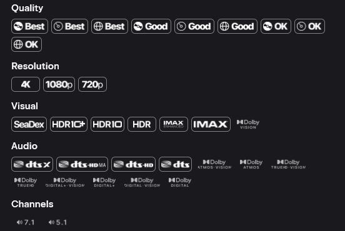
Task: Toggle the 1080p resolution filter
Action: (x=59, y=84)
